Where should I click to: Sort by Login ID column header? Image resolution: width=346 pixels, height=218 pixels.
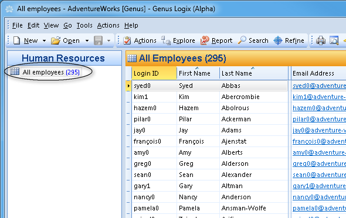pyautogui.click(x=154, y=73)
